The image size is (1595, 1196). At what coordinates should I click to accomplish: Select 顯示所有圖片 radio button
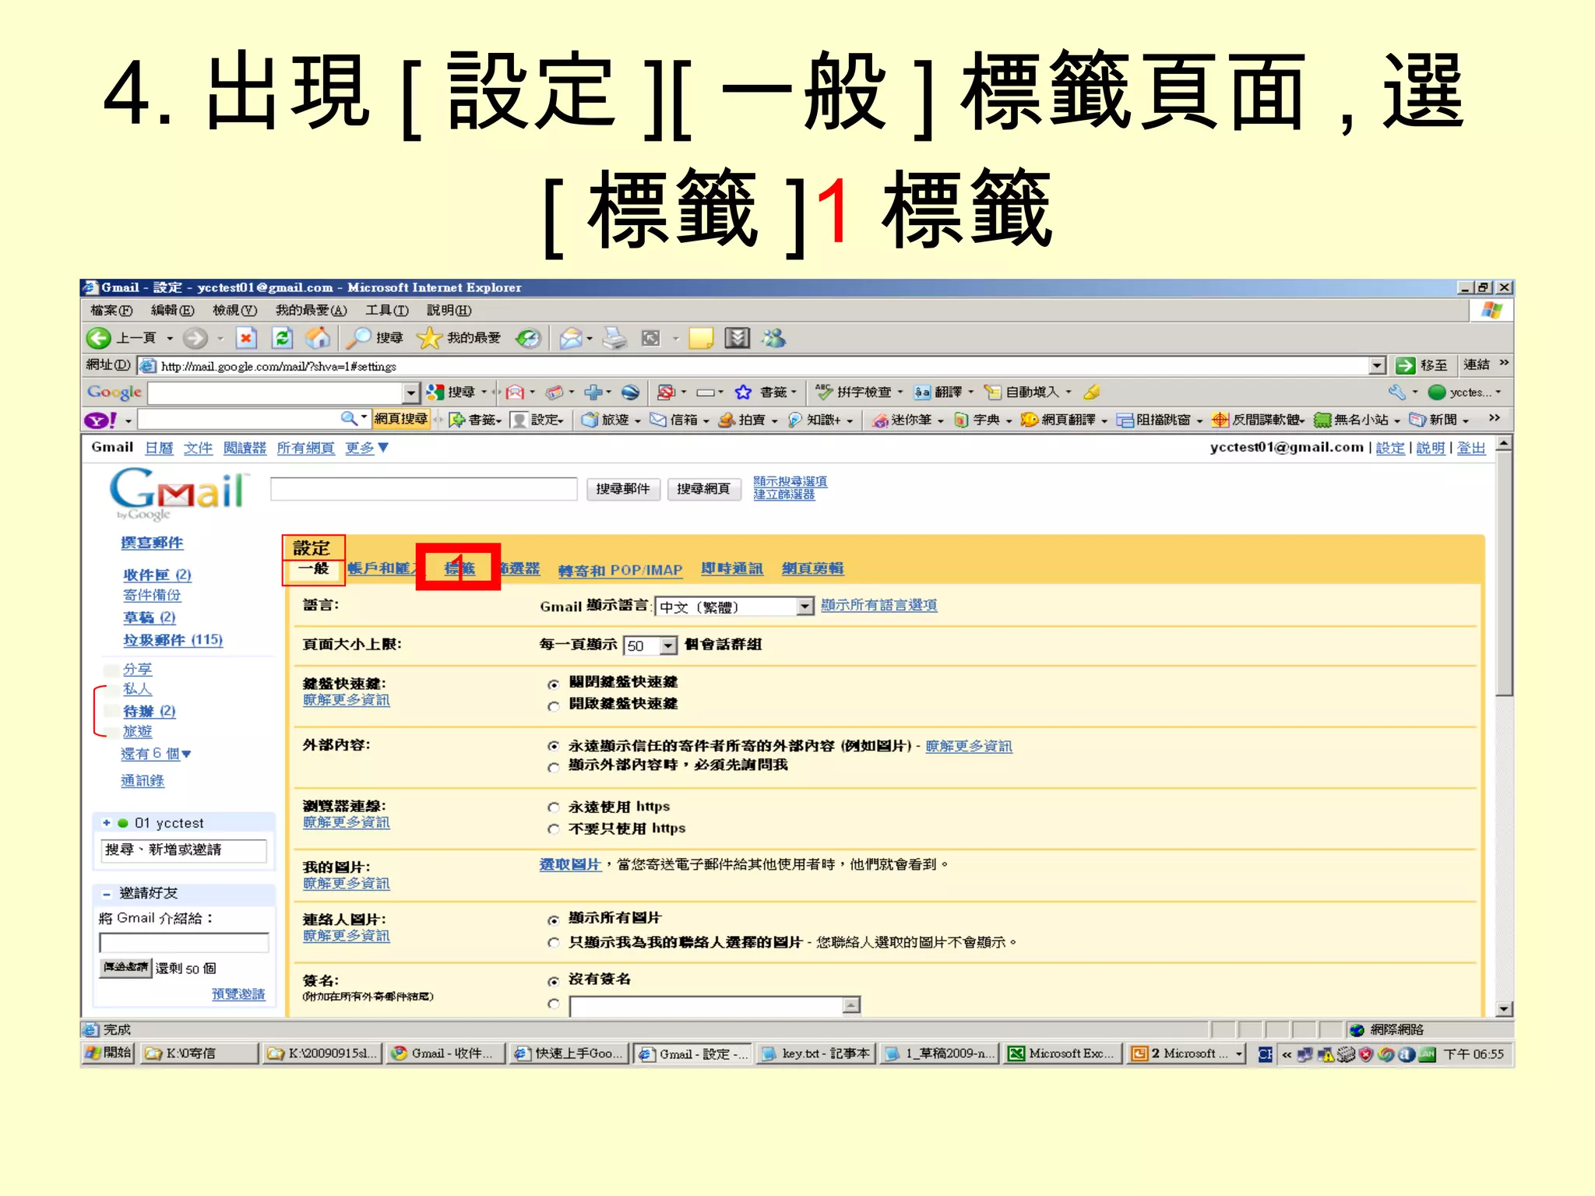coord(554,920)
